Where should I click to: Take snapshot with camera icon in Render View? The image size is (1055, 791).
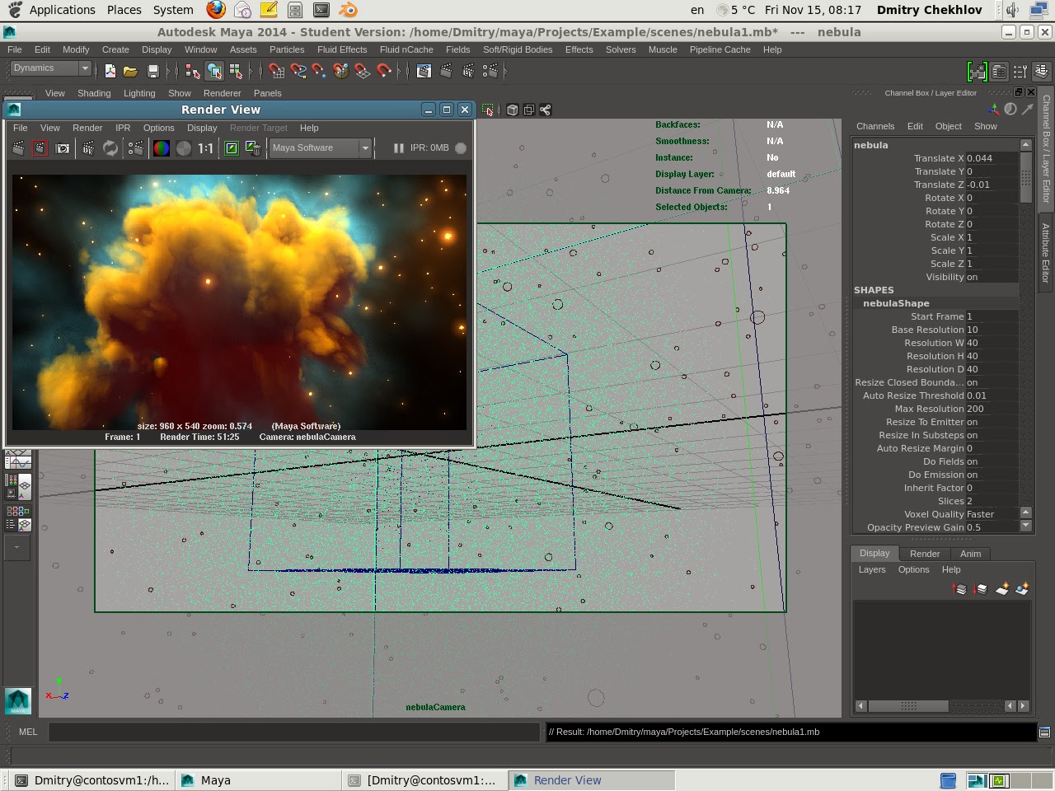click(62, 148)
